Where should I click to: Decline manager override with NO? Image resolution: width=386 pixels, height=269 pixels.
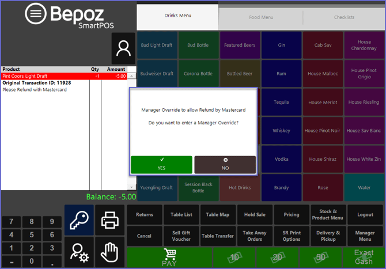click(225, 164)
